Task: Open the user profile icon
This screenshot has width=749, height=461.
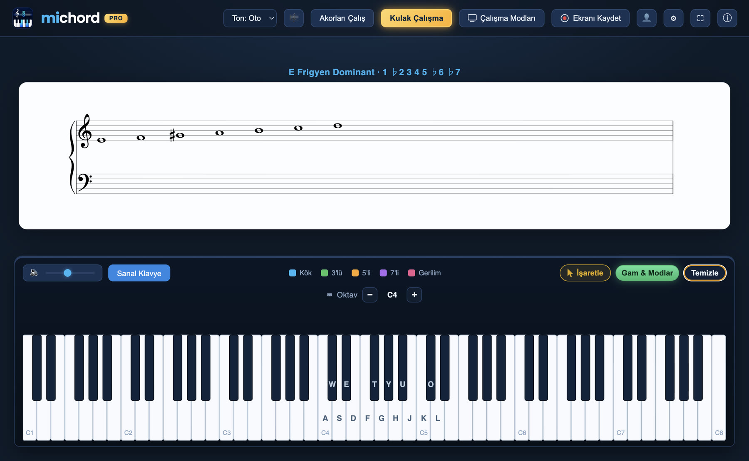Action: point(647,18)
